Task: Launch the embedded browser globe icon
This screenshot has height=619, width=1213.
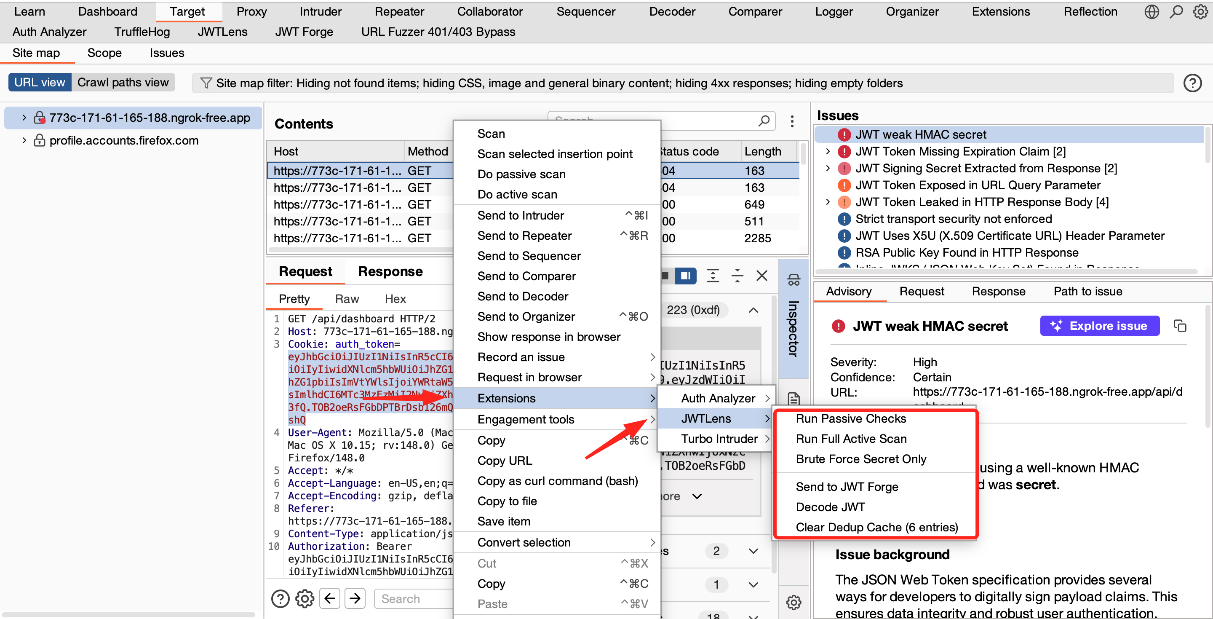Action: 1152,11
